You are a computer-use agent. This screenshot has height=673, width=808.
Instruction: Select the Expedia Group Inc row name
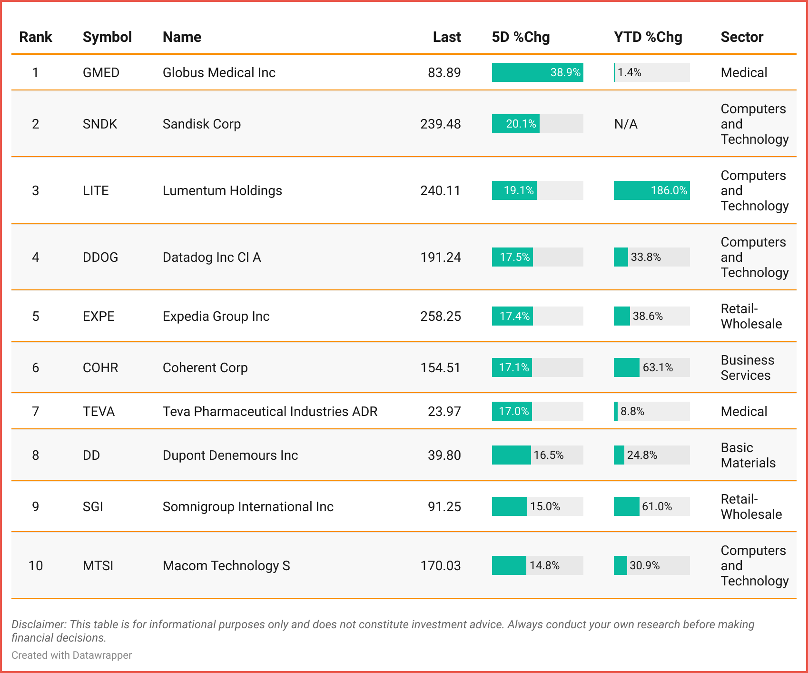[x=216, y=317]
